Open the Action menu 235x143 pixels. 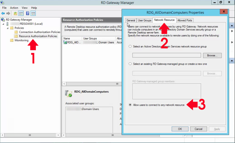click(14, 8)
